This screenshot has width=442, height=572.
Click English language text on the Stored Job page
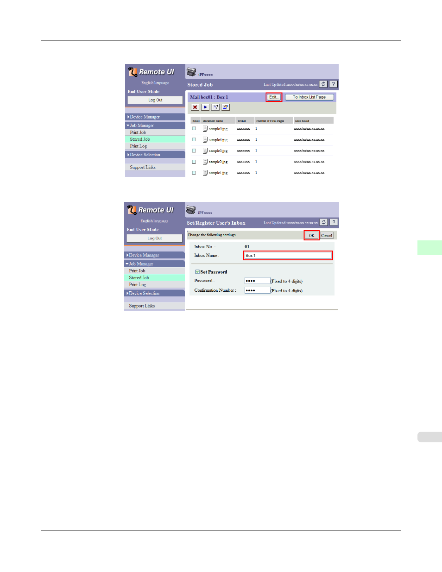tap(155, 83)
